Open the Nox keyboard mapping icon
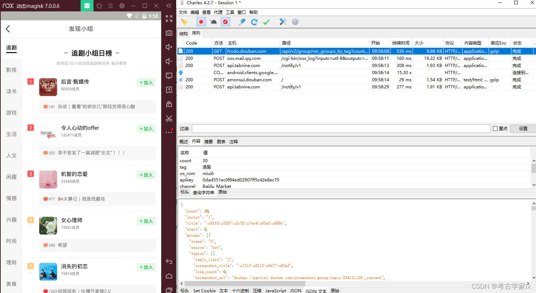Viewport: 536px width, 293px height. coord(169,33)
